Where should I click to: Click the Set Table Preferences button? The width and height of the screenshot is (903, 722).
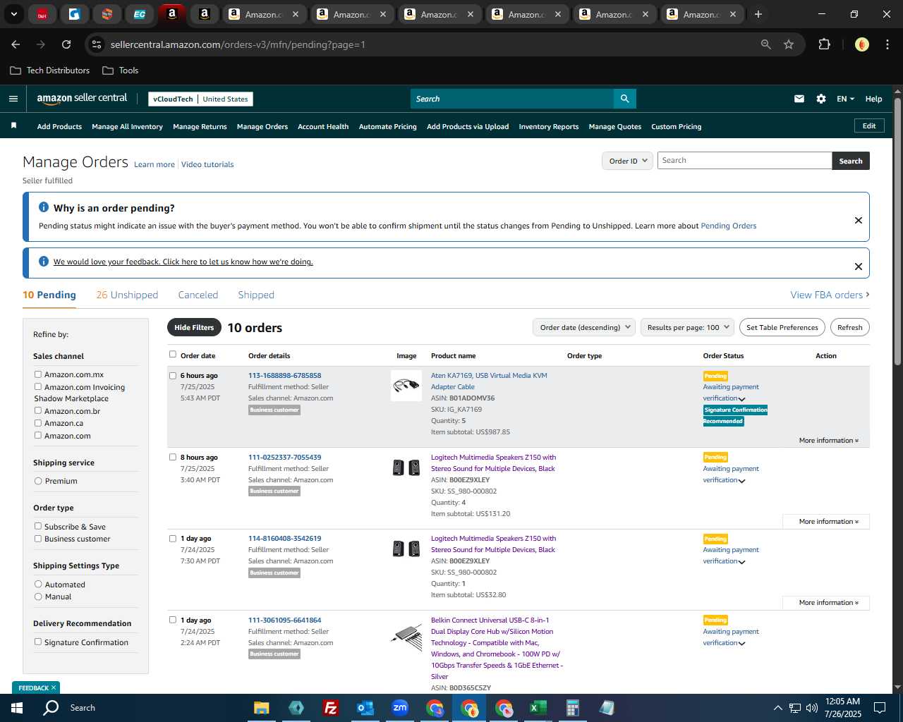[782, 327]
